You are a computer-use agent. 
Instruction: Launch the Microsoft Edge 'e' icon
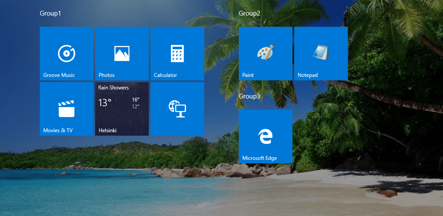(265, 137)
